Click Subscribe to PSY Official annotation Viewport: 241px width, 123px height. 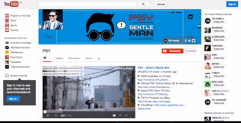coord(63,68)
